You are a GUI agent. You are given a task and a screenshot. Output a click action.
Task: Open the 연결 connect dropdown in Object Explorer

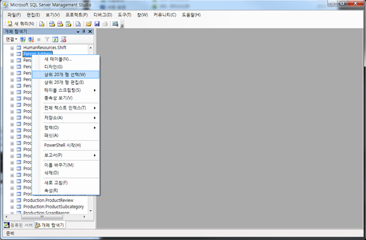pyautogui.click(x=11, y=39)
